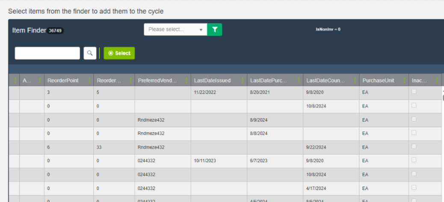The width and height of the screenshot is (444, 202).
Task: Tick Inactive checkbox in the 4/17/2024 row
Action: [x=414, y=188]
